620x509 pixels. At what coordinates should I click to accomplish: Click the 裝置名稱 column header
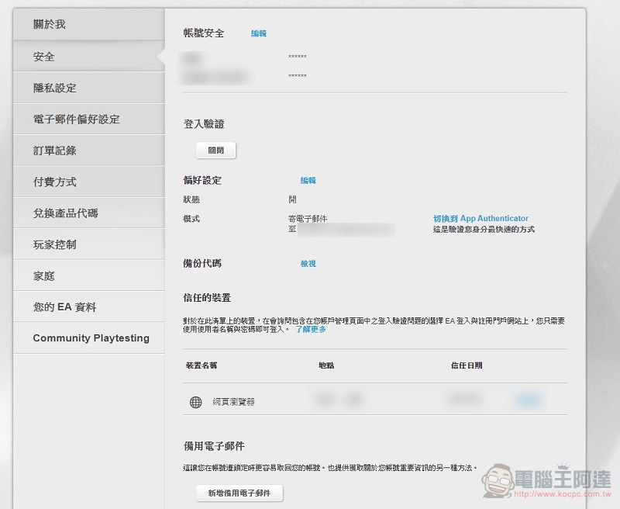coord(201,365)
